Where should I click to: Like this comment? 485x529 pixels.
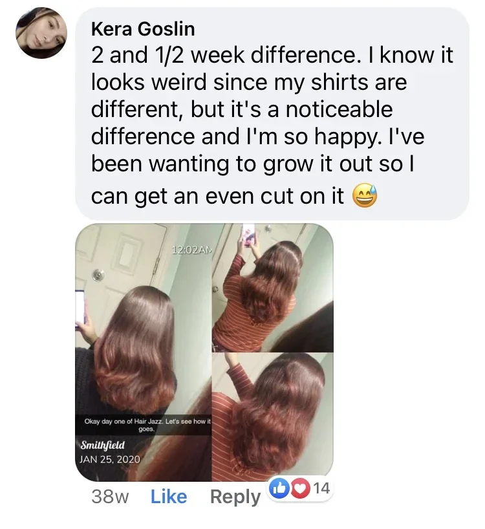169,497
